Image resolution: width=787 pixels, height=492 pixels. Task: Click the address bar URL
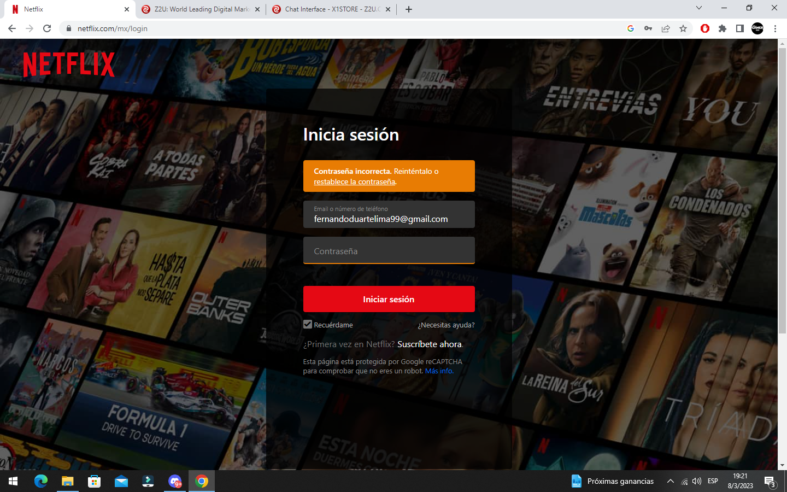[x=113, y=28]
